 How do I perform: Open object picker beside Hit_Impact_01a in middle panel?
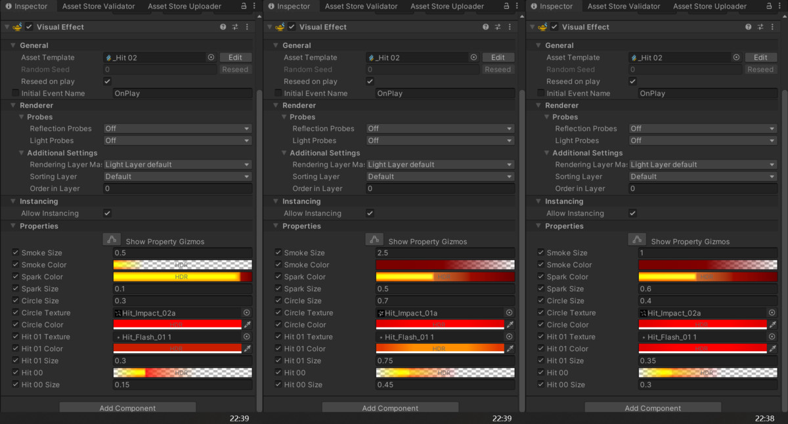[x=510, y=313]
